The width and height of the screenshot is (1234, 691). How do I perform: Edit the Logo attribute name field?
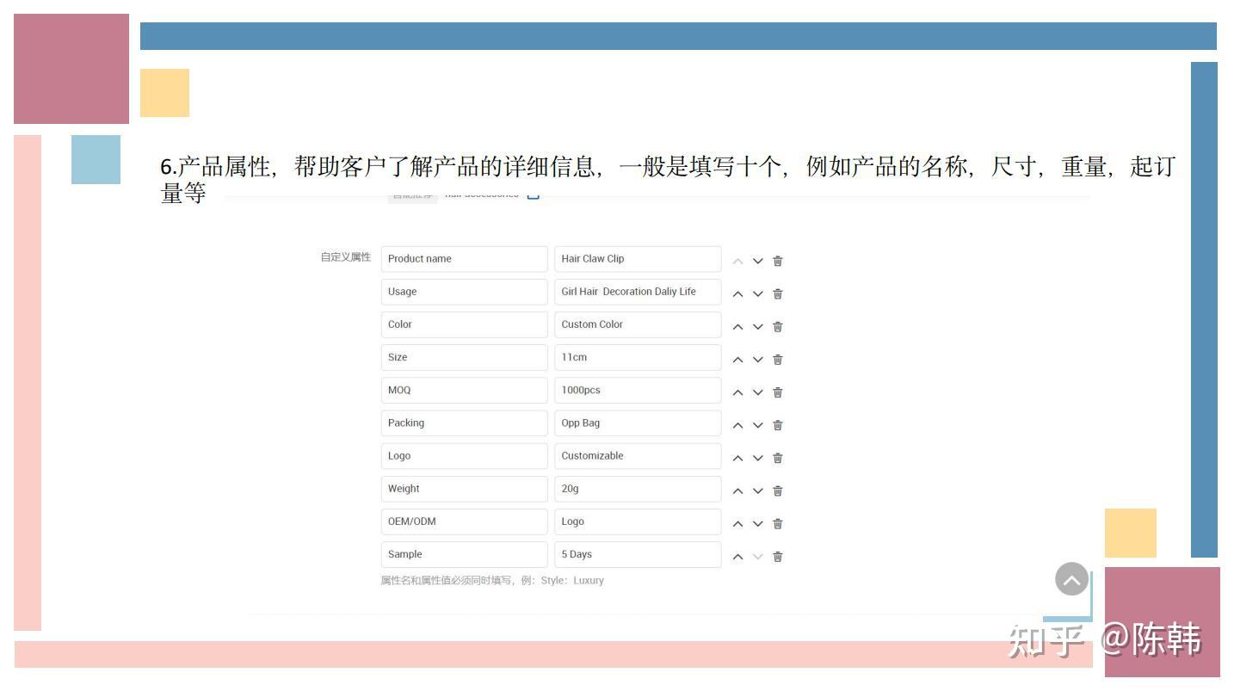click(465, 456)
